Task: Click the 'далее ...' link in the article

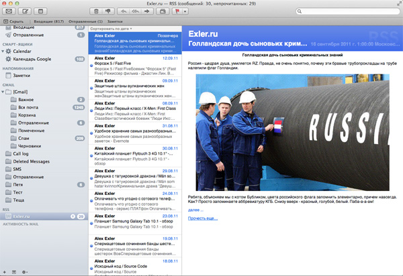Action: 195,210
